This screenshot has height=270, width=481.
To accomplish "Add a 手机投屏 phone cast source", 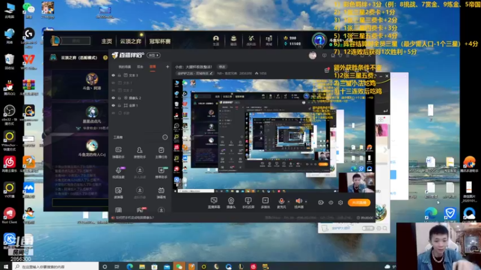I will click(x=248, y=203).
